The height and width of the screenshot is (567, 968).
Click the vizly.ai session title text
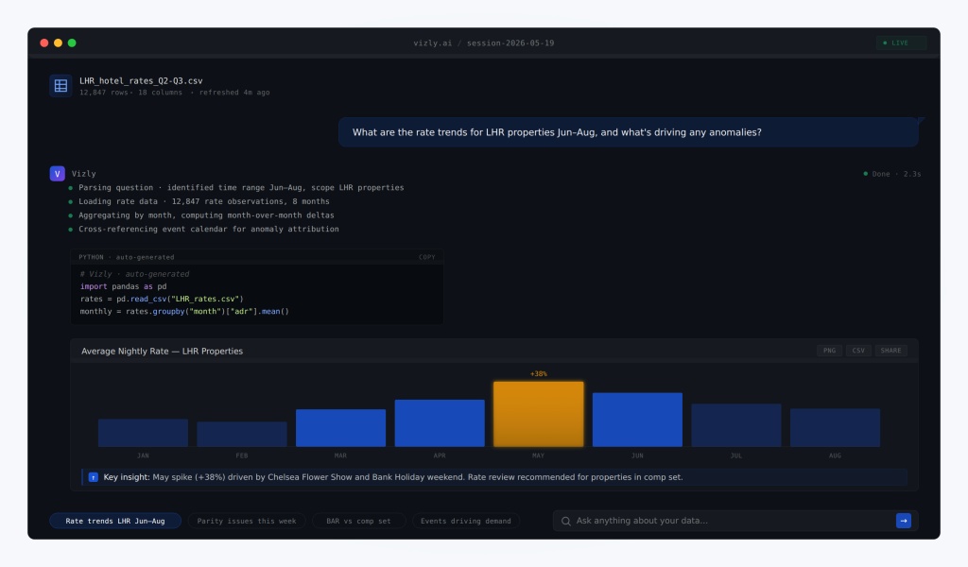pos(484,43)
